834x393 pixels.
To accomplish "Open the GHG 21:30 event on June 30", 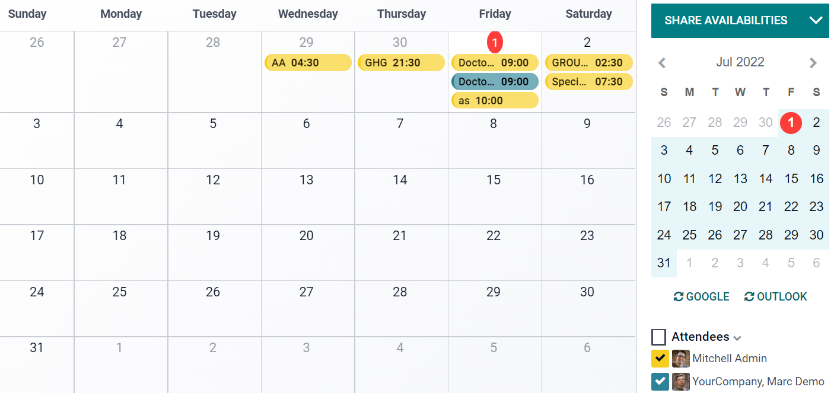I will coord(401,62).
